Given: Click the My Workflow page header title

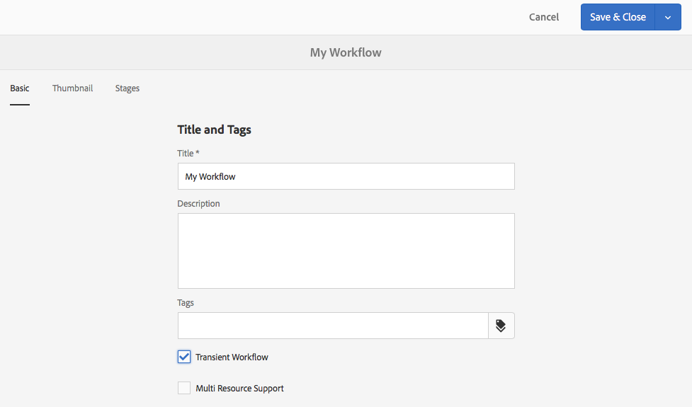Looking at the screenshot, I should pos(346,52).
